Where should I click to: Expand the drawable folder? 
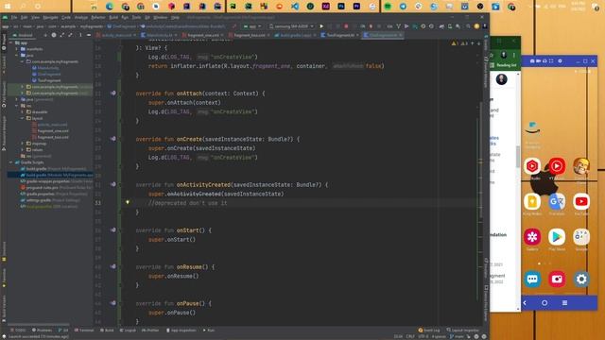23,111
